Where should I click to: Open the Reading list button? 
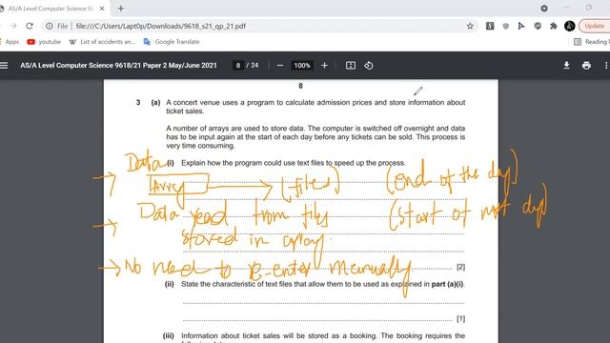[591, 42]
